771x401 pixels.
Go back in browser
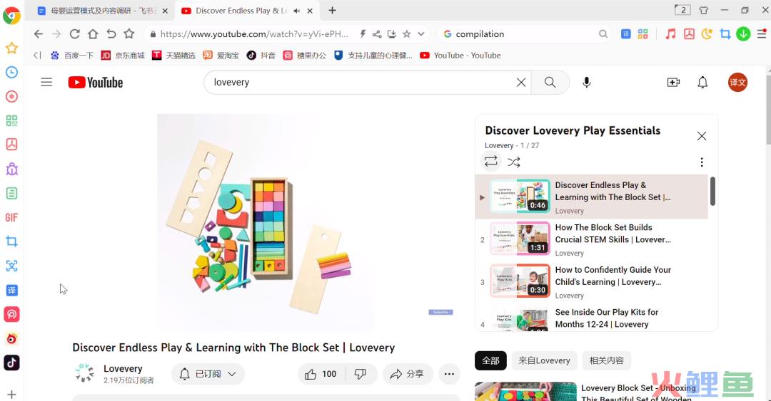(39, 34)
